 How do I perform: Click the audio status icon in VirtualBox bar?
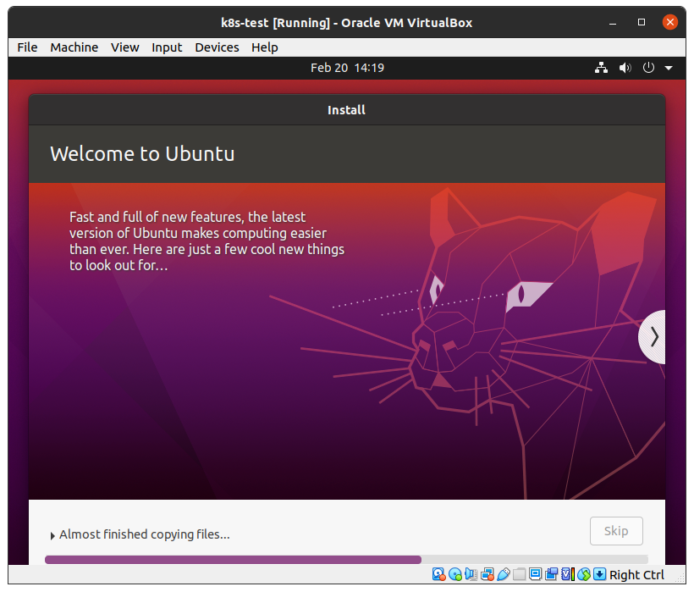(471, 574)
